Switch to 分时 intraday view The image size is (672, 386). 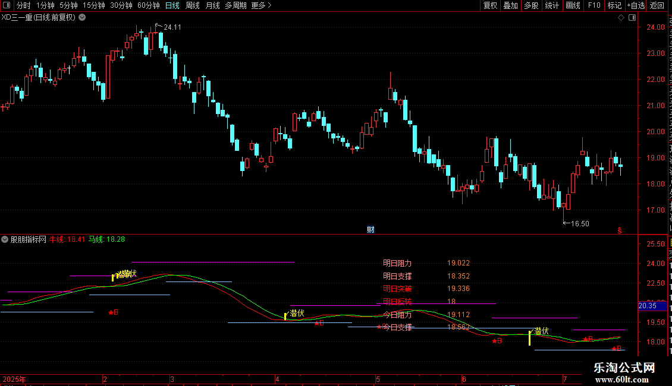click(24, 5)
